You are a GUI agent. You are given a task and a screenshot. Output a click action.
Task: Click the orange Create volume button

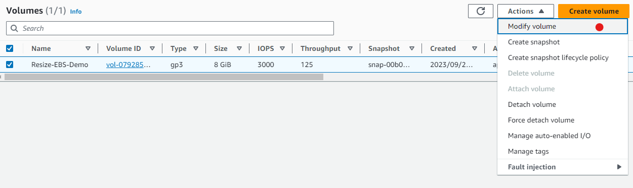594,11
